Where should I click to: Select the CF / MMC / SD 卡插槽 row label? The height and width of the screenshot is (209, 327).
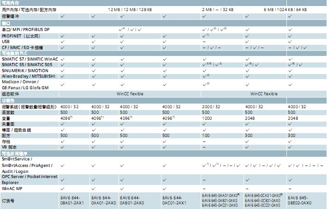point(22,48)
